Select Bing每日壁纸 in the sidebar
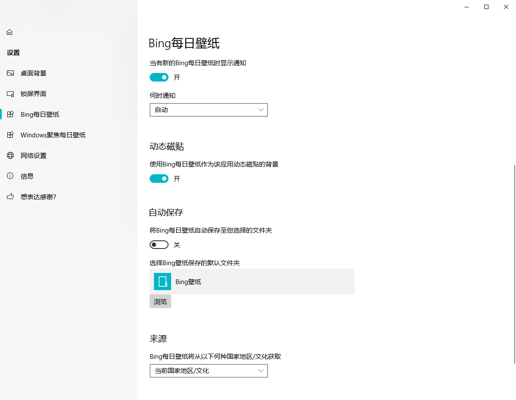 click(x=69, y=115)
